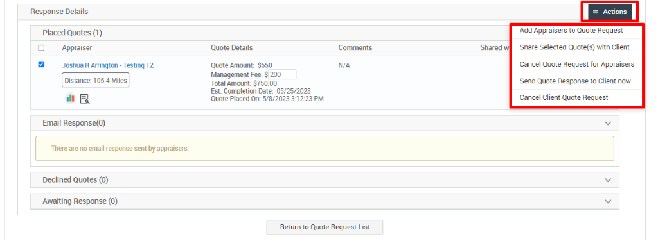The width and height of the screenshot is (658, 248).
Task: Open the bar chart stats icon under Joshua Arrington
Action: pyautogui.click(x=70, y=99)
